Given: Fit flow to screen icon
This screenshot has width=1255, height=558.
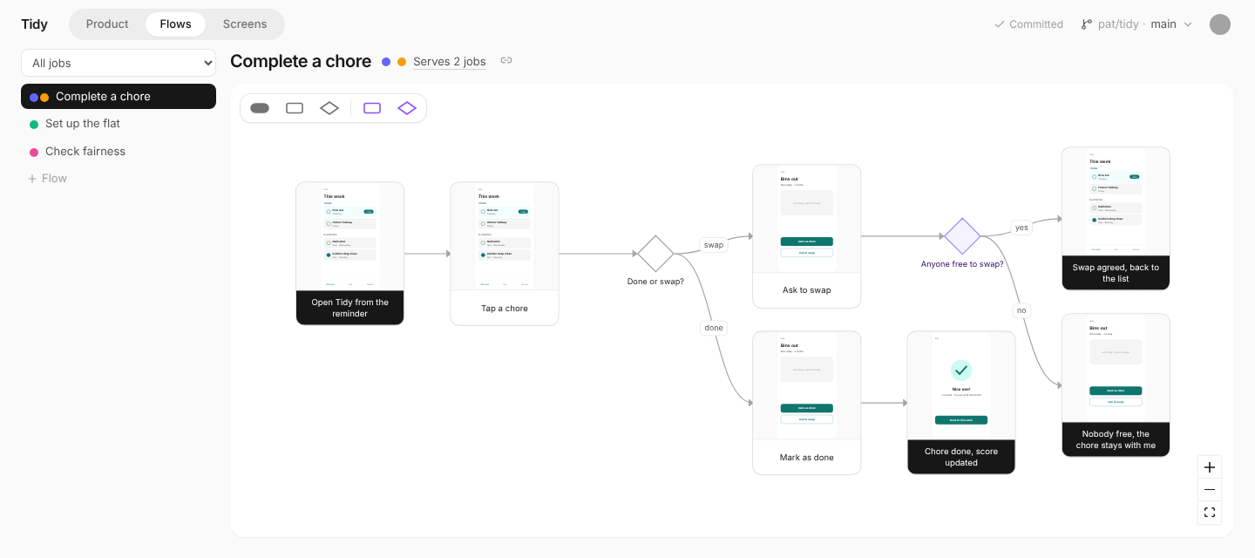Looking at the screenshot, I should (1210, 513).
